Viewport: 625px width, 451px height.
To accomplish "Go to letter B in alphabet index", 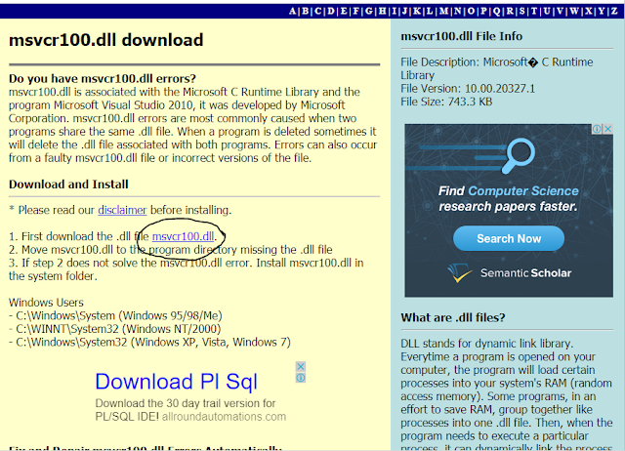I will tap(306, 11).
